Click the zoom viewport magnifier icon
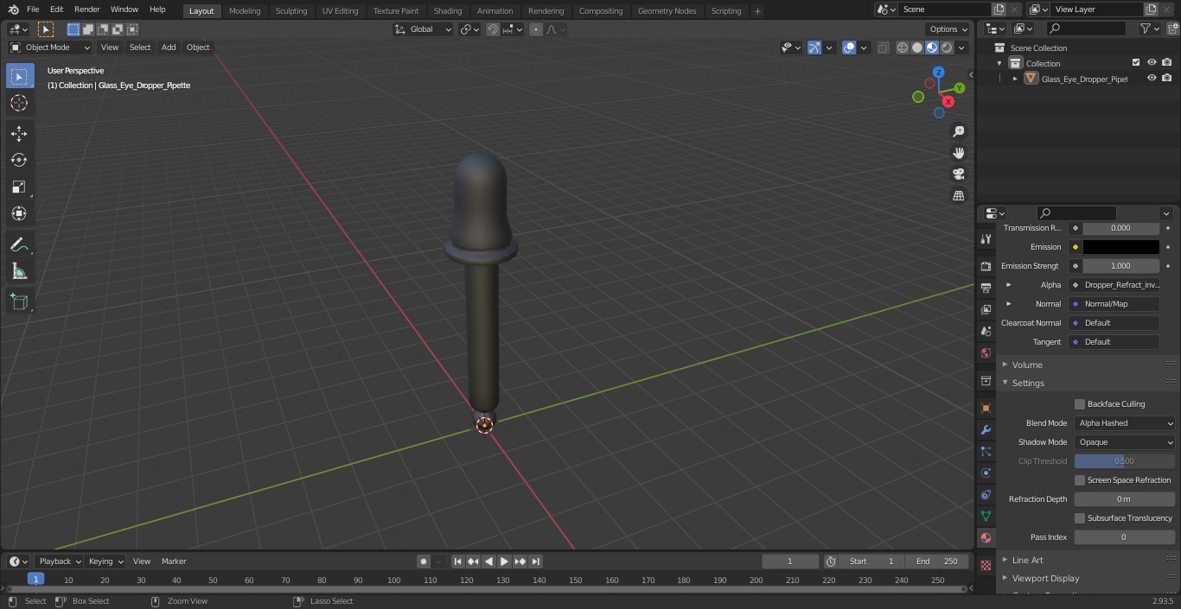 958,131
